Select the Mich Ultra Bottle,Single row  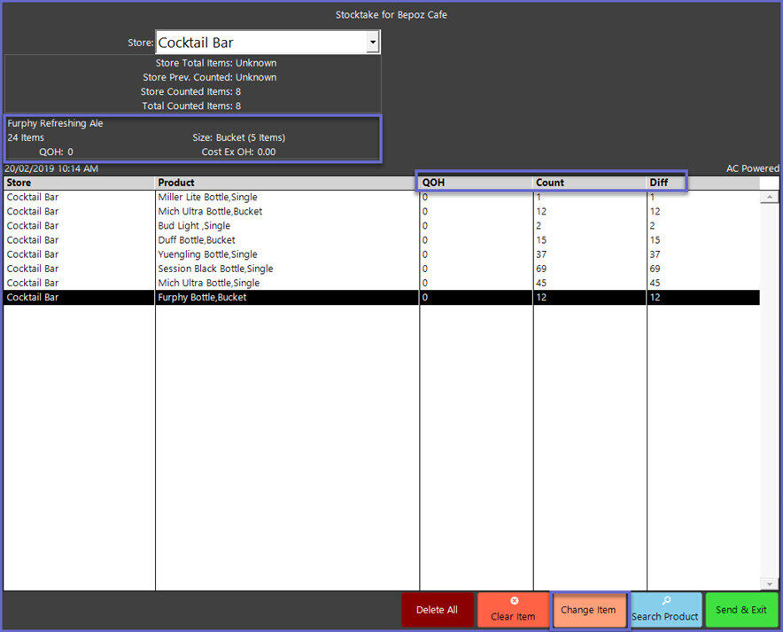(x=382, y=283)
